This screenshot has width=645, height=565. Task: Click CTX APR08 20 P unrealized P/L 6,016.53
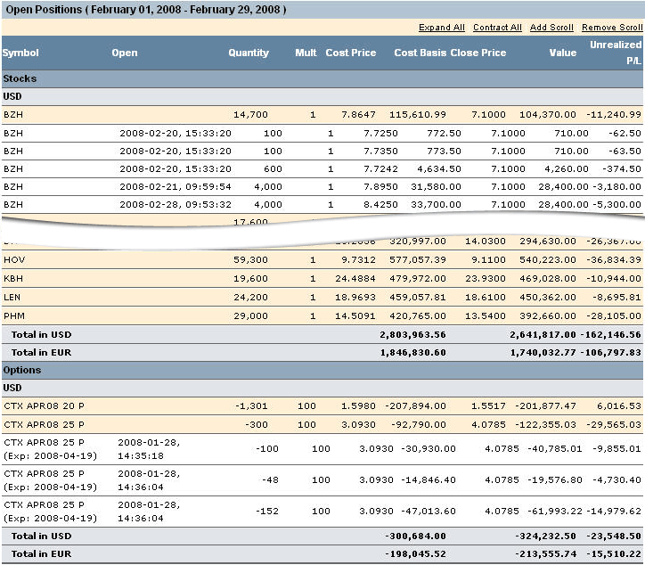tap(619, 406)
